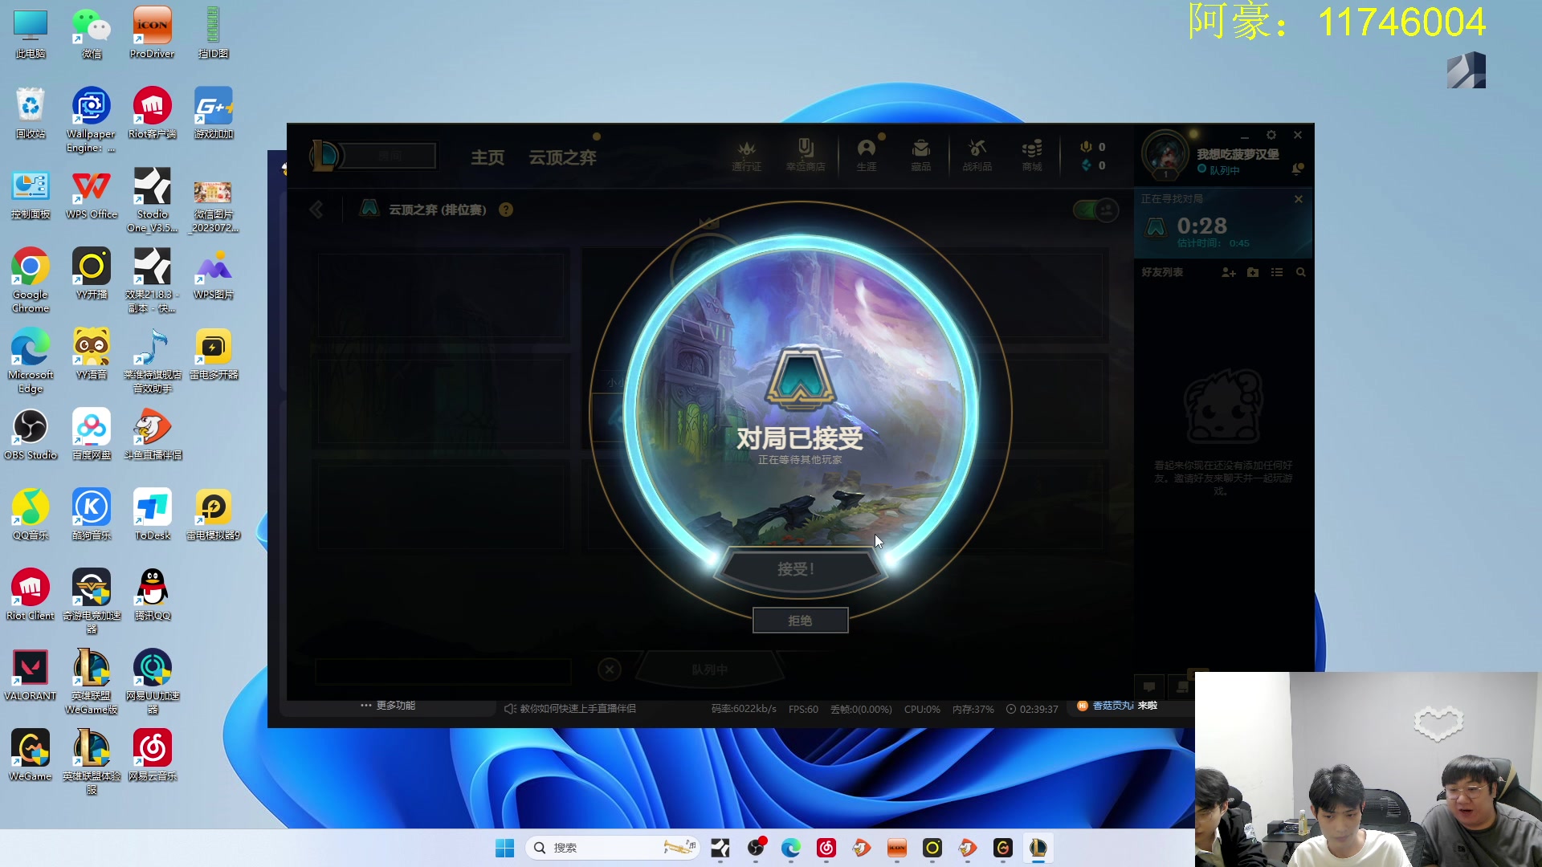Screen dimensions: 1542x867
Task: Open Google Chrome desktop icon
Action: tap(31, 280)
